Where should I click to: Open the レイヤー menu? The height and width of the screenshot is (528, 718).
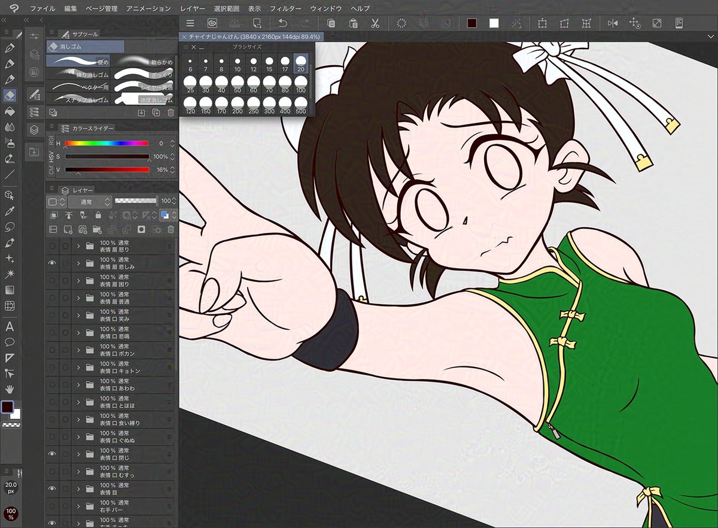193,8
